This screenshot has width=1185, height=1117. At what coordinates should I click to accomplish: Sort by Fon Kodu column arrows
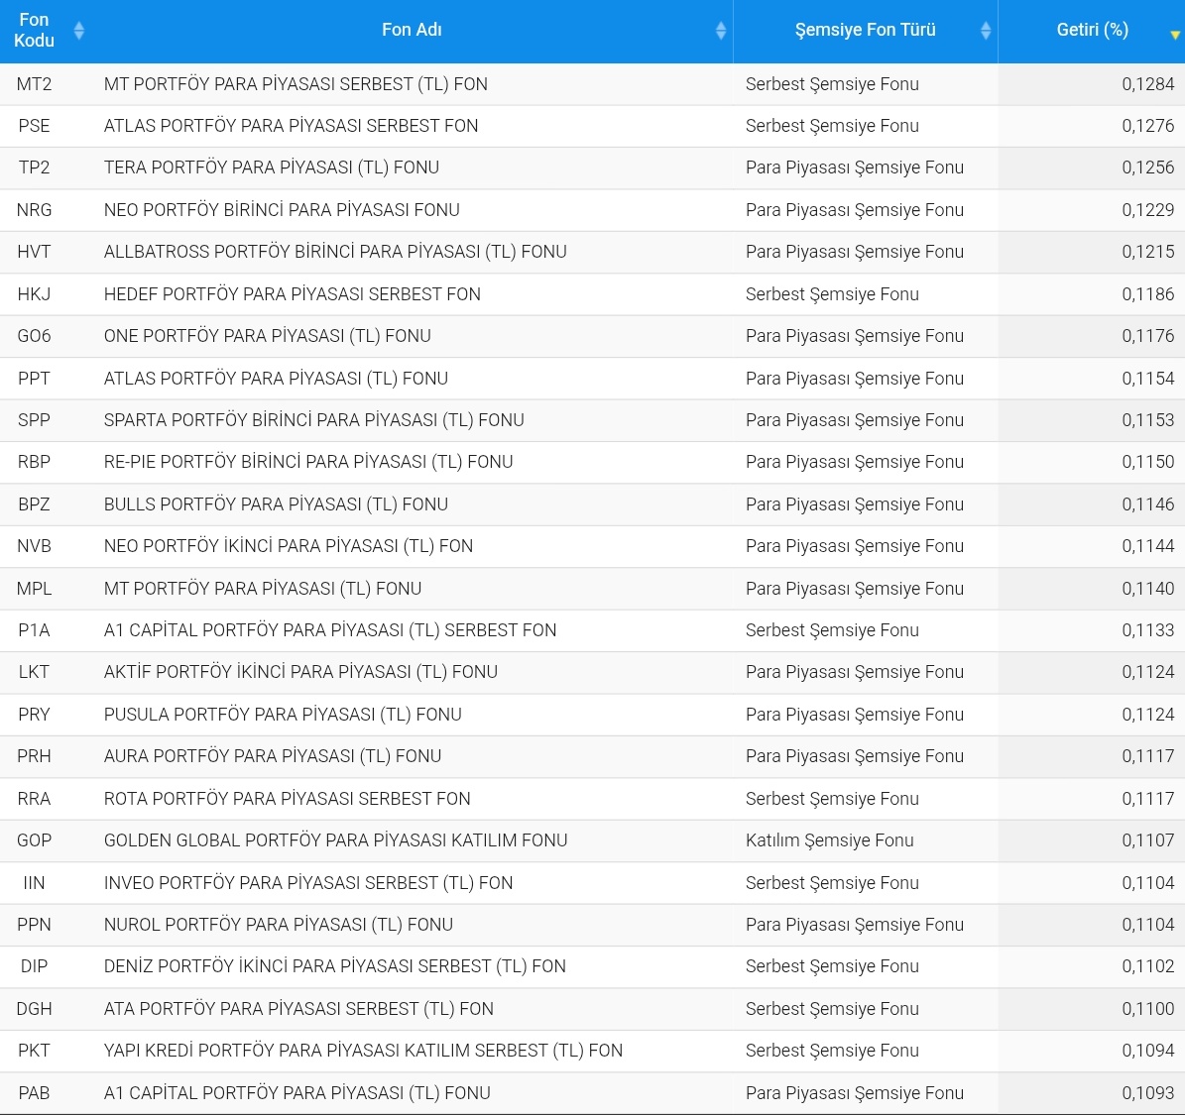(x=78, y=30)
